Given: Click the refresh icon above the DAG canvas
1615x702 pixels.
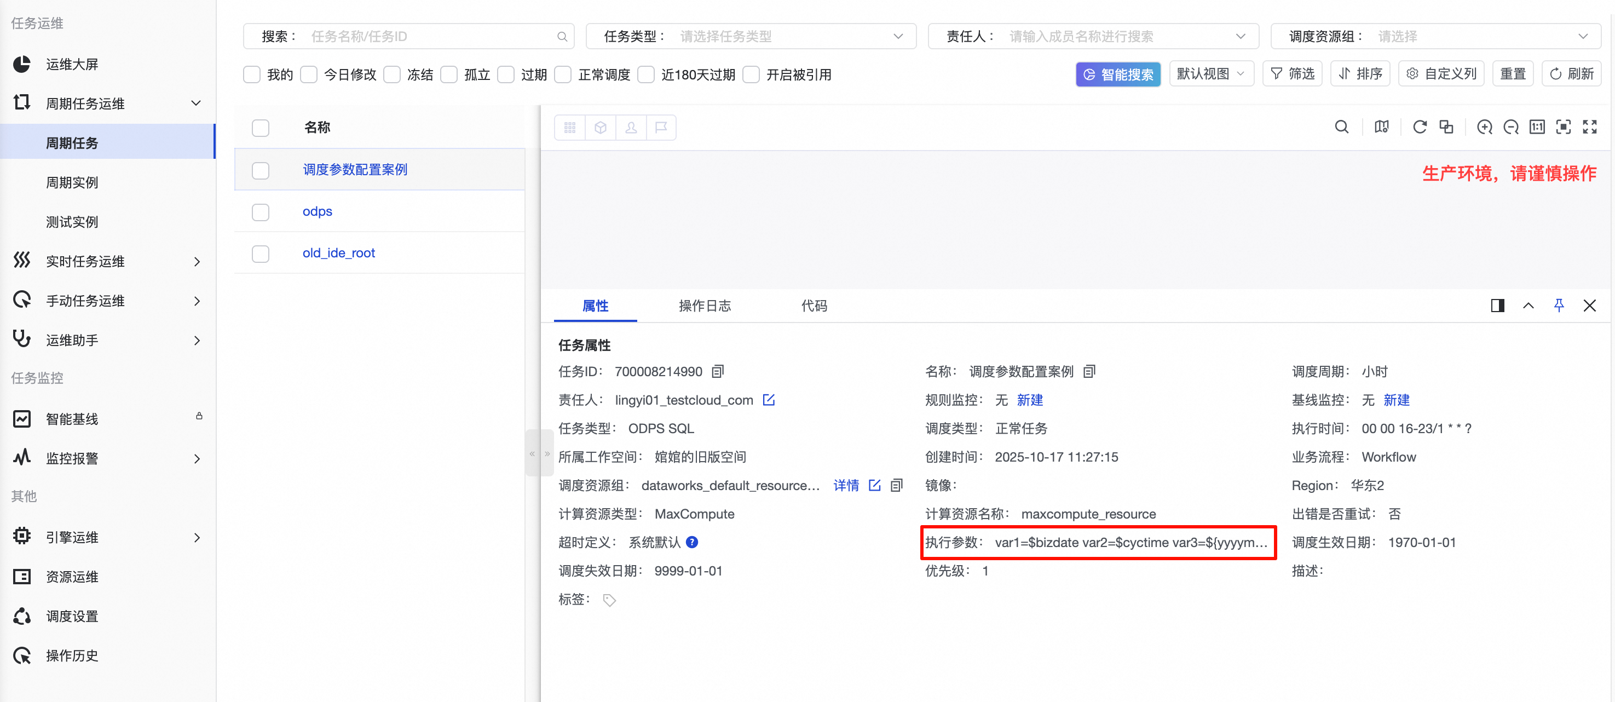Looking at the screenshot, I should tap(1420, 126).
